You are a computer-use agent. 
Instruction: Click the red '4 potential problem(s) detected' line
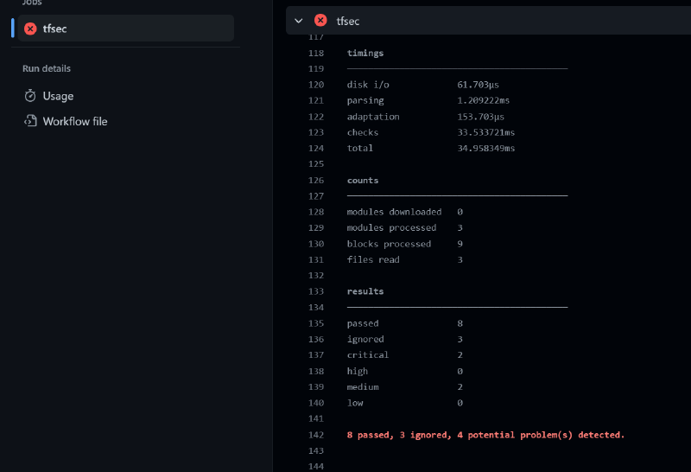[x=485, y=435]
